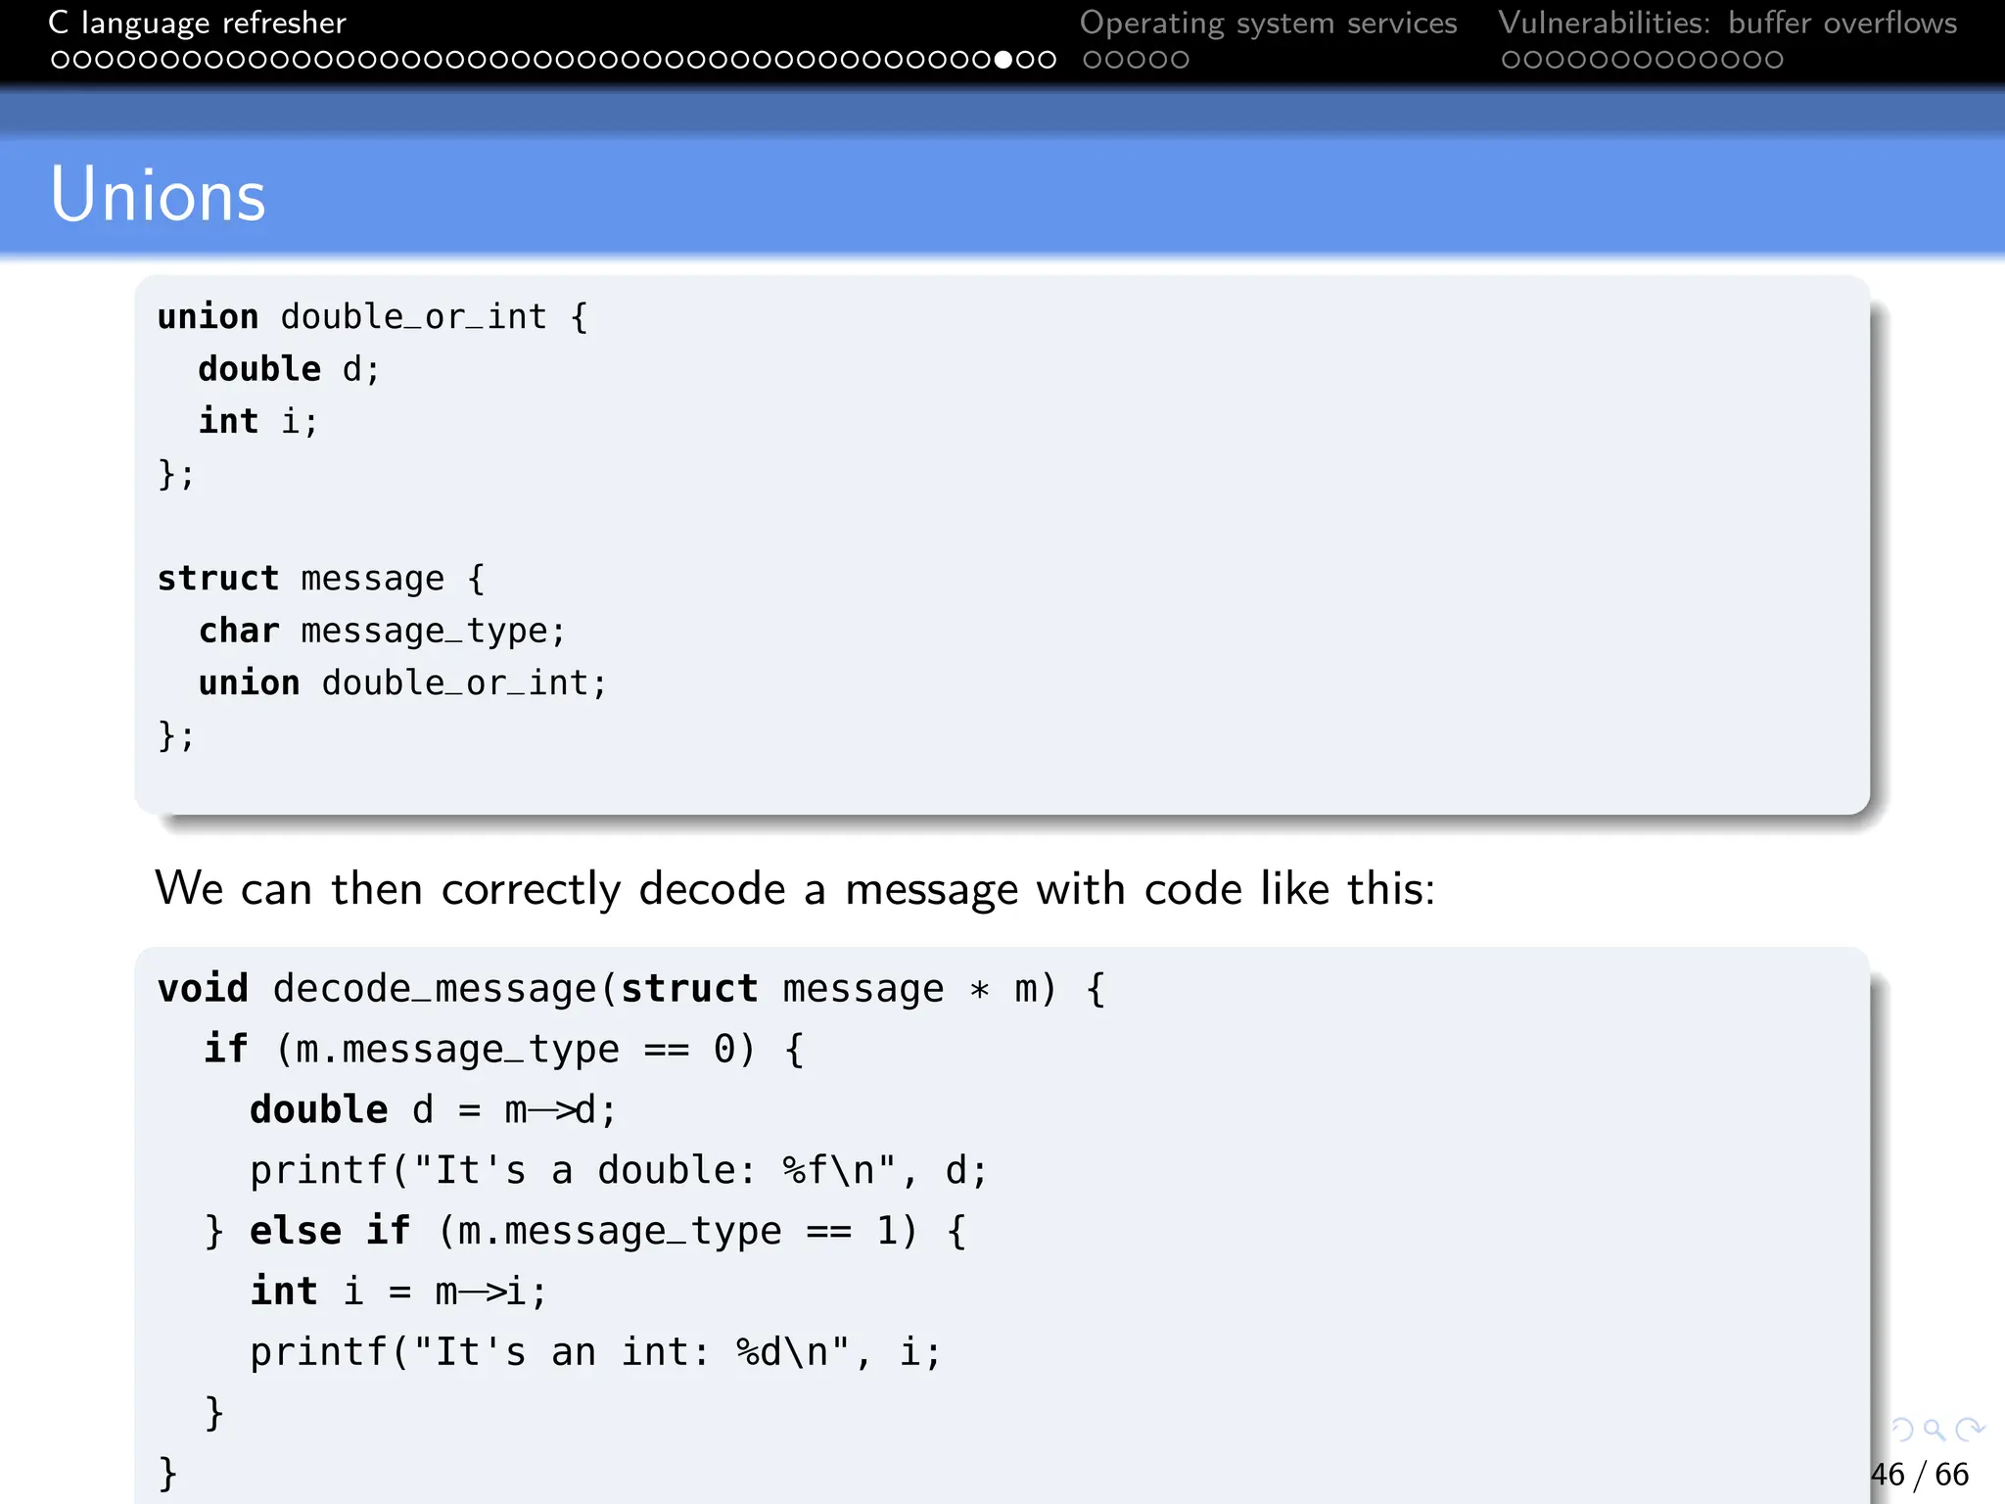
Task: Select last dot under C language refresher
Action: coord(1048,60)
